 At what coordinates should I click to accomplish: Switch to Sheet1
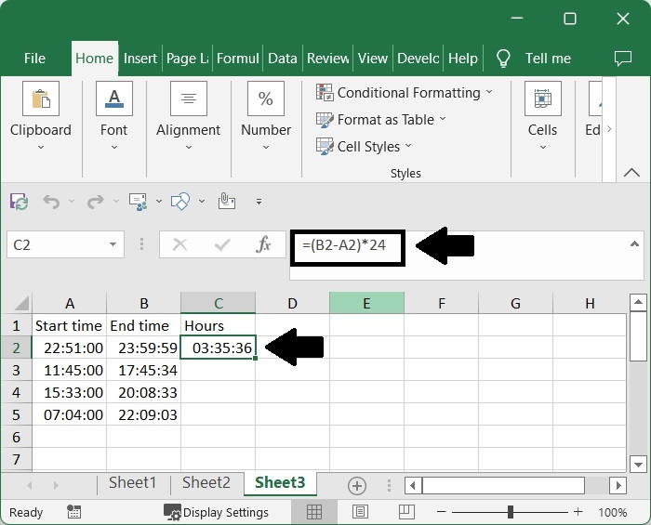pos(132,482)
